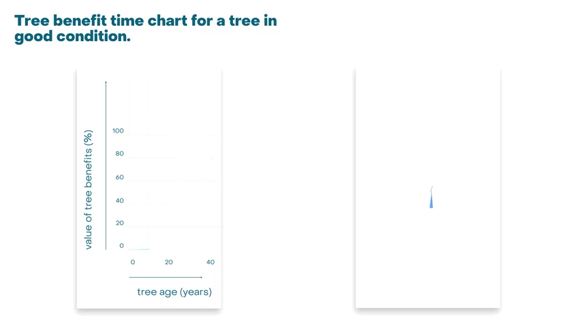Click the x-axis '40' tick label

pos(210,262)
